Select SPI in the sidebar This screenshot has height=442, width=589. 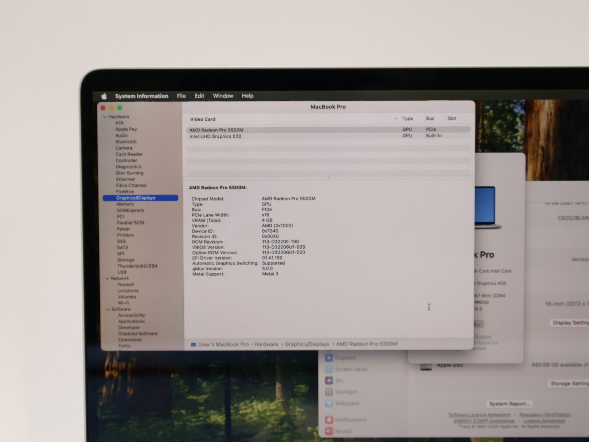(x=121, y=254)
